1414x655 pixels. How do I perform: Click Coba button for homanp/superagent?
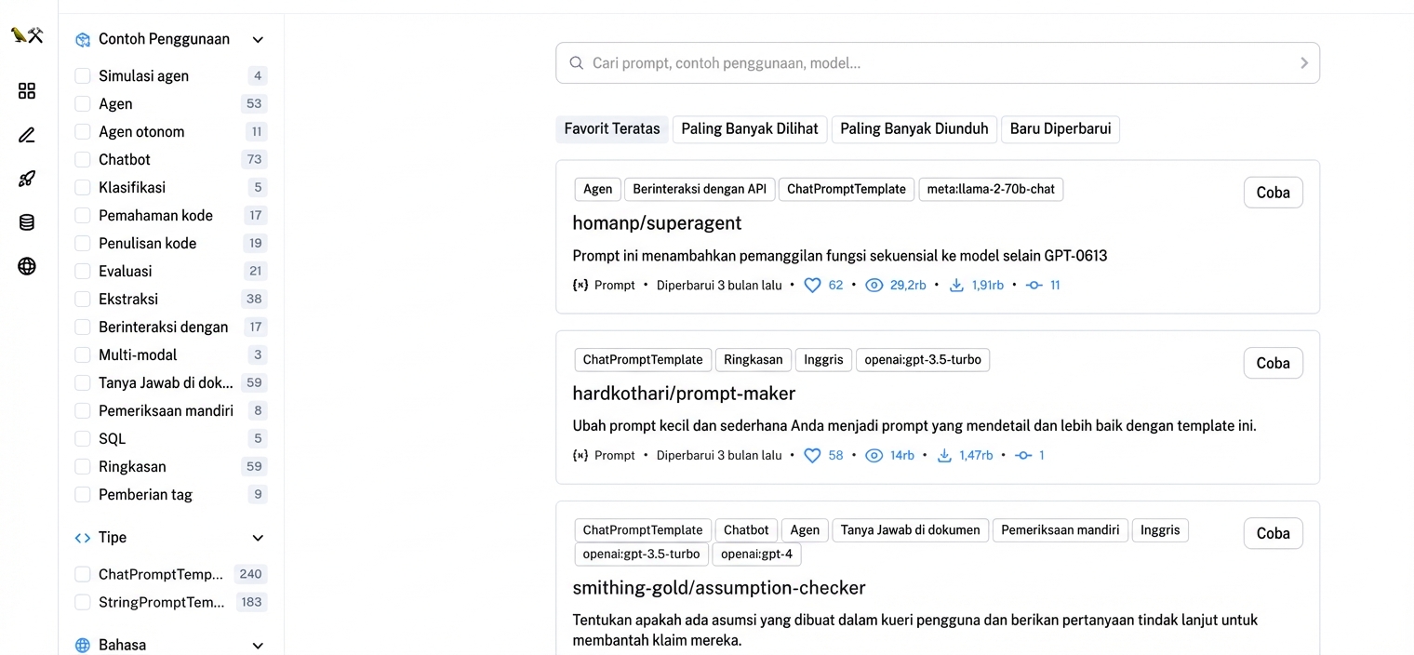click(x=1273, y=193)
